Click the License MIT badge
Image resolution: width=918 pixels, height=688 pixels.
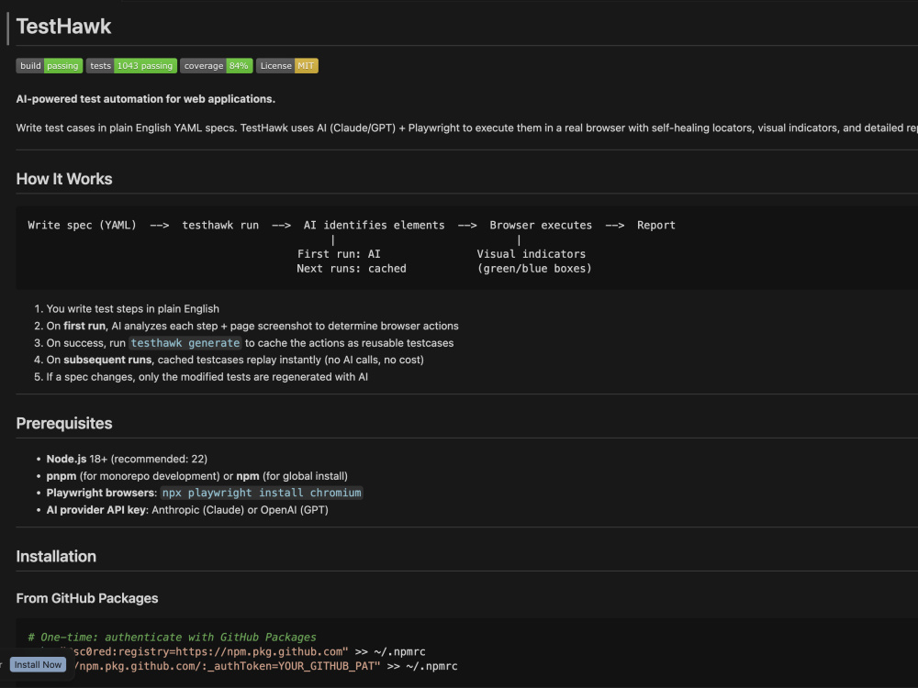286,65
